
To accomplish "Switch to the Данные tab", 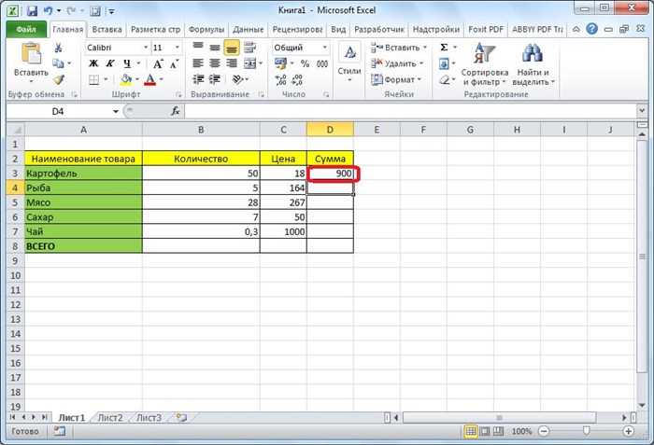I will click(x=249, y=30).
